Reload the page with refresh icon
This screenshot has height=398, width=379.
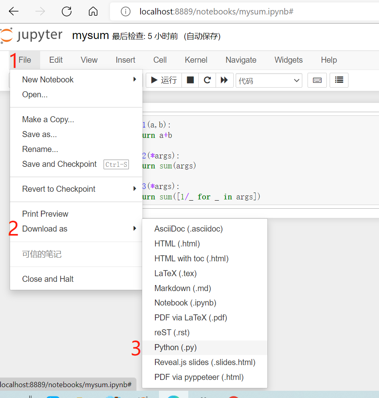pos(67,11)
